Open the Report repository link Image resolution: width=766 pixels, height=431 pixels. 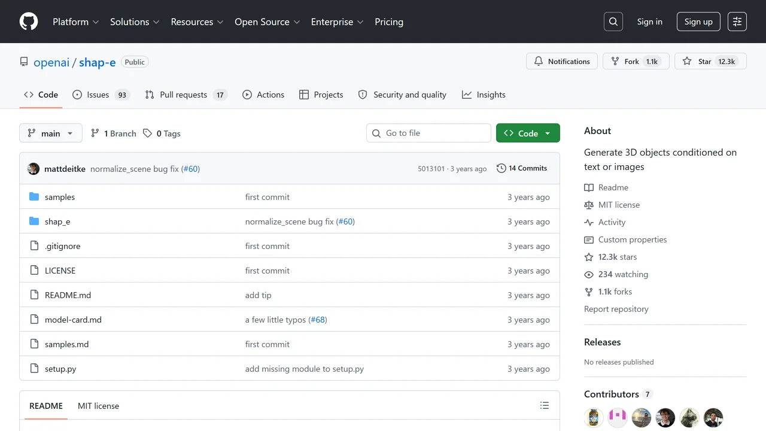[616, 309]
